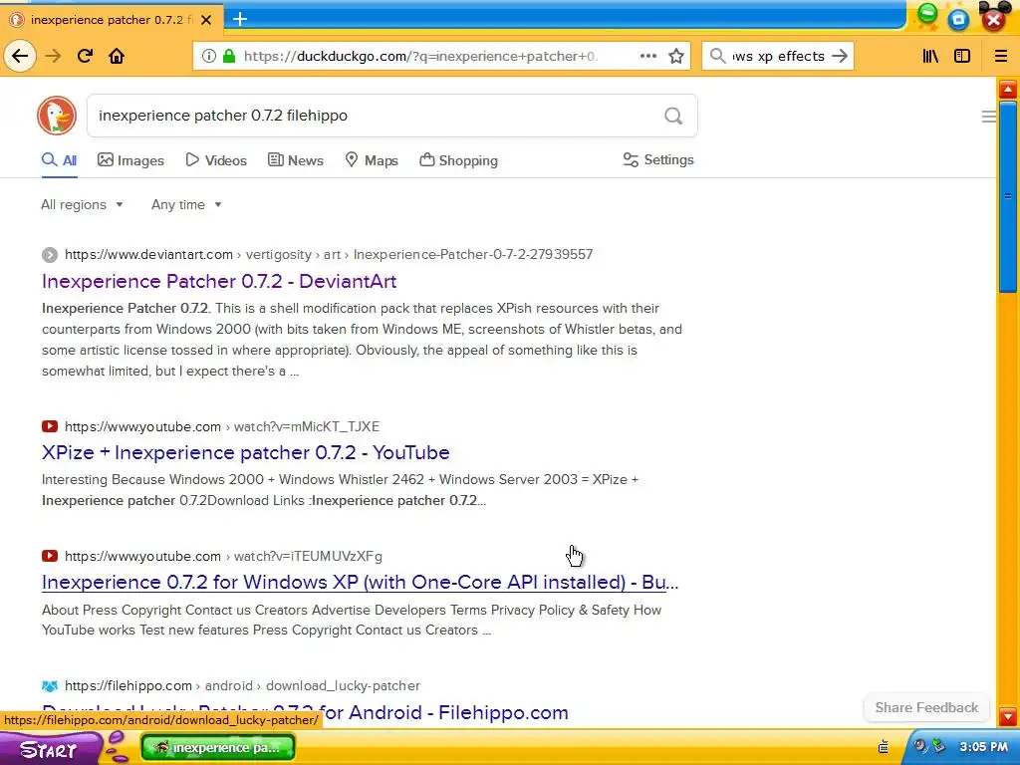Switch to the All results tab
Screen dimensions: 1020x765
point(59,160)
